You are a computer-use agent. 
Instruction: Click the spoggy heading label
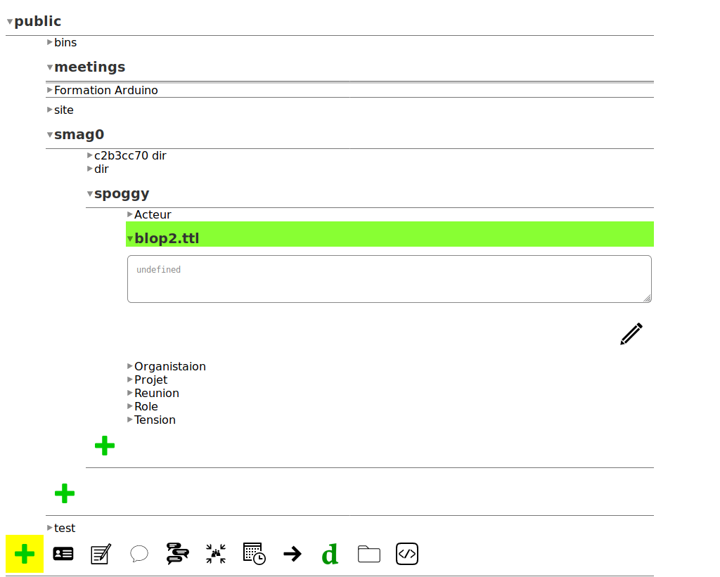point(122,194)
